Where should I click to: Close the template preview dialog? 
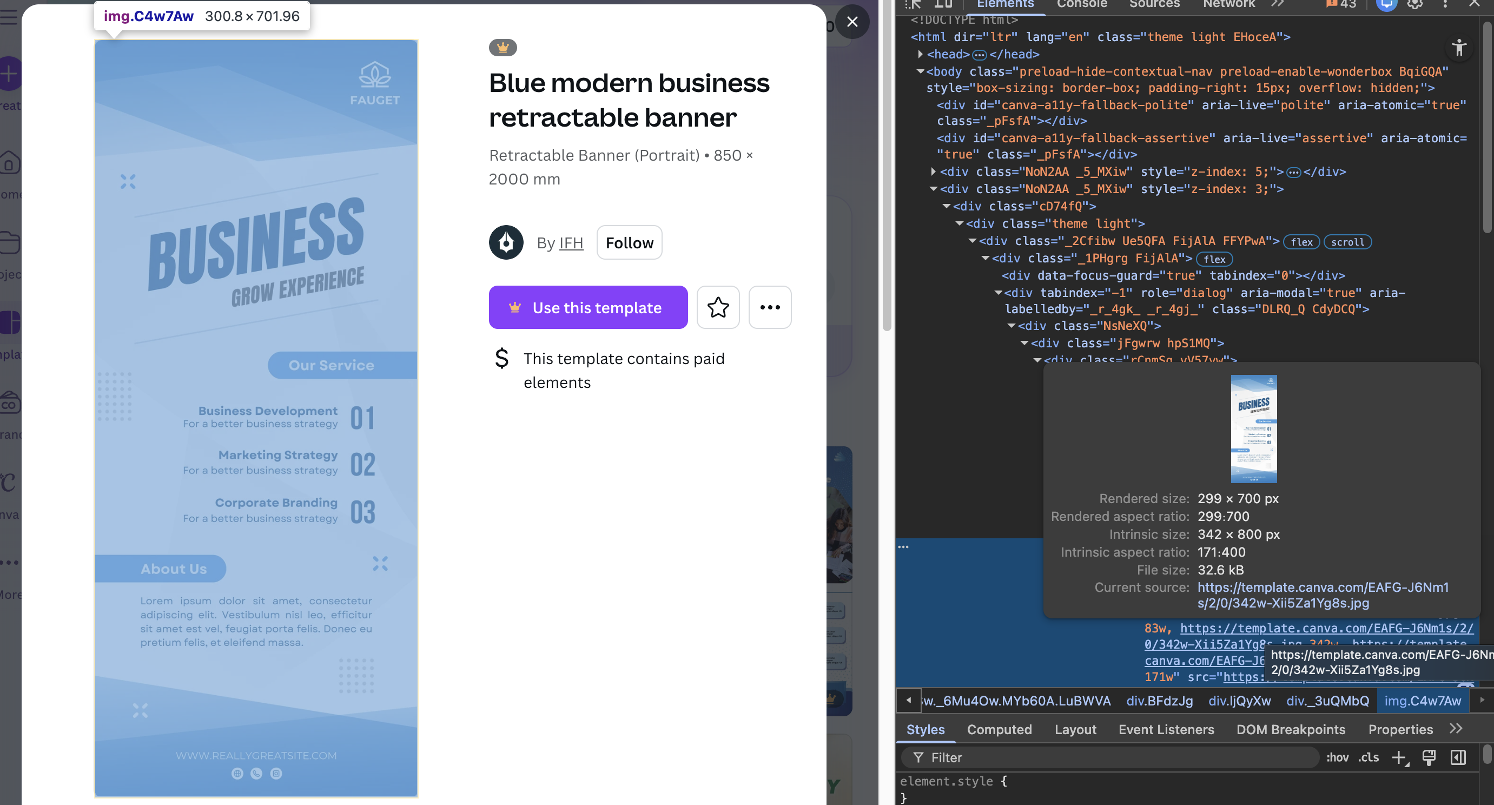click(852, 22)
